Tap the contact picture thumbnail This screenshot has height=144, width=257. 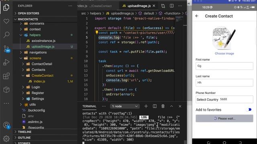pos(224,38)
